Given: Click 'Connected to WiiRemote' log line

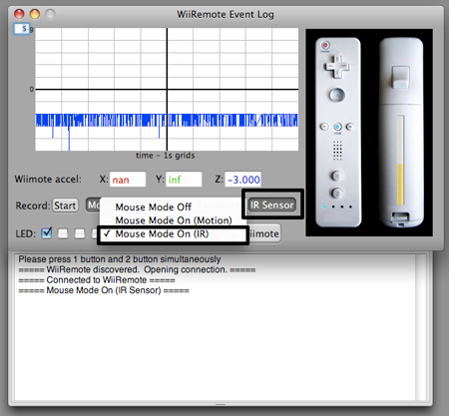Looking at the screenshot, I should [x=97, y=280].
